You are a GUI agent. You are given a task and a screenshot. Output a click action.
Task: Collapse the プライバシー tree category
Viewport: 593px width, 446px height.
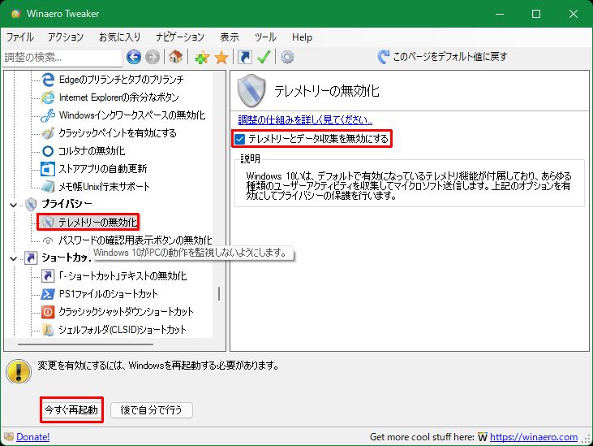pos(13,205)
